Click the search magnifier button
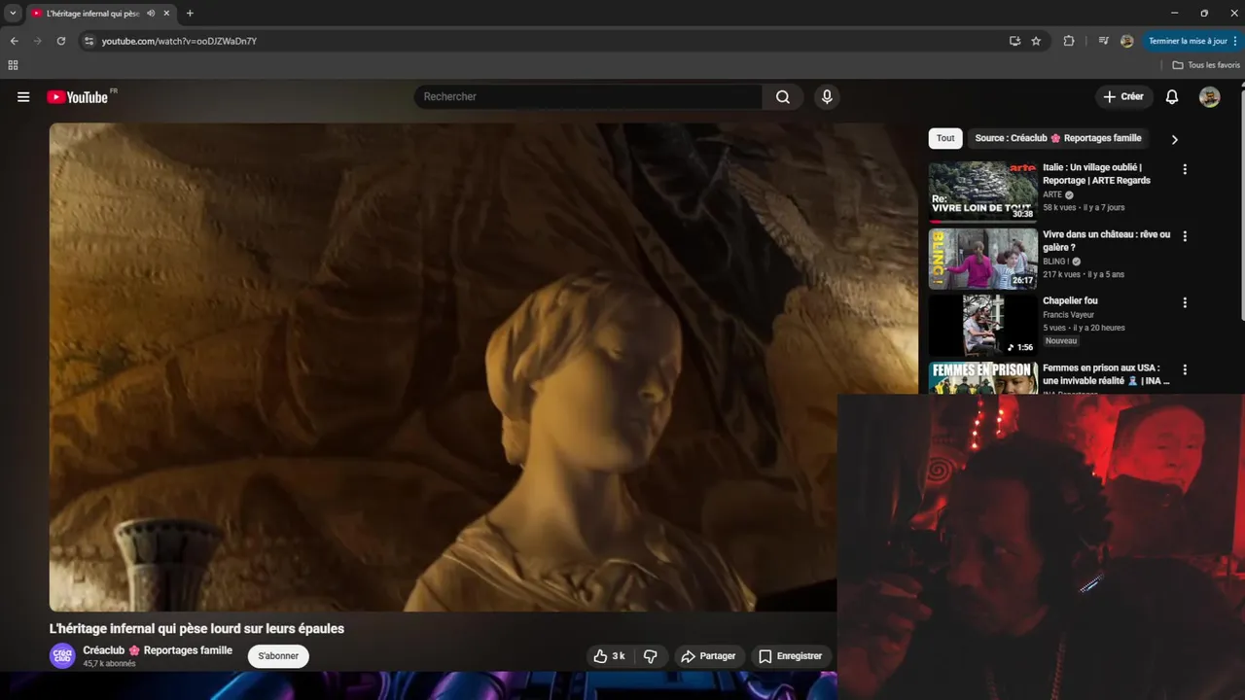The image size is (1245, 700). click(x=783, y=97)
